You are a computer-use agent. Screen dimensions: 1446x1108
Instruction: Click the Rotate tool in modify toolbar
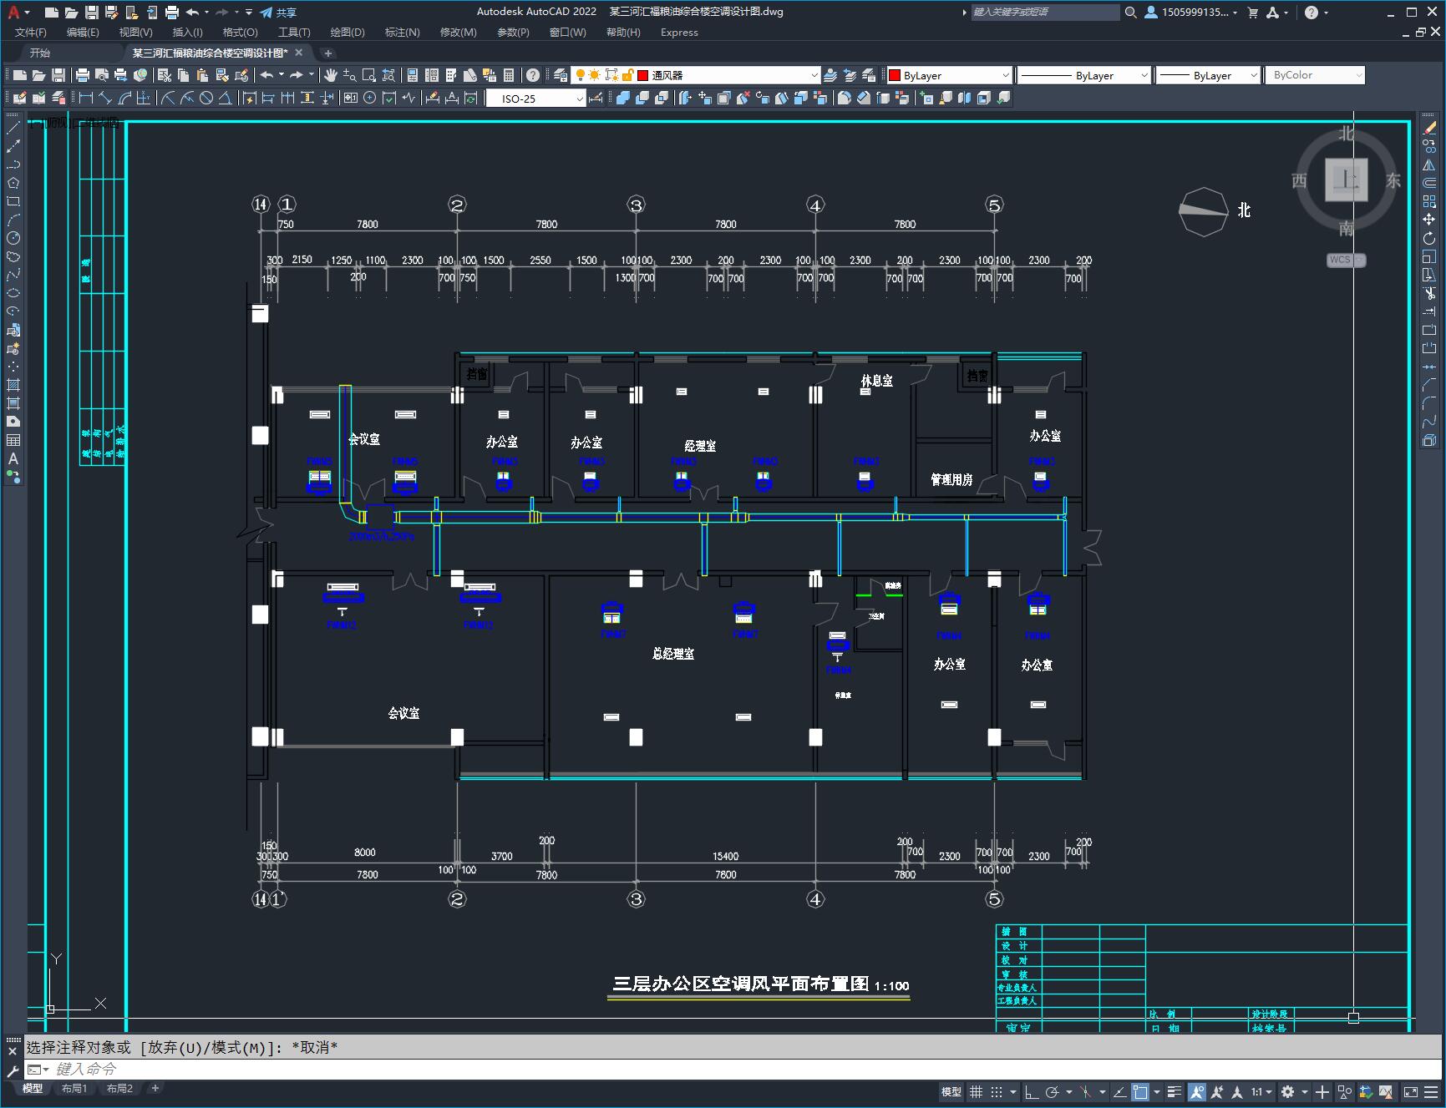tap(1429, 238)
